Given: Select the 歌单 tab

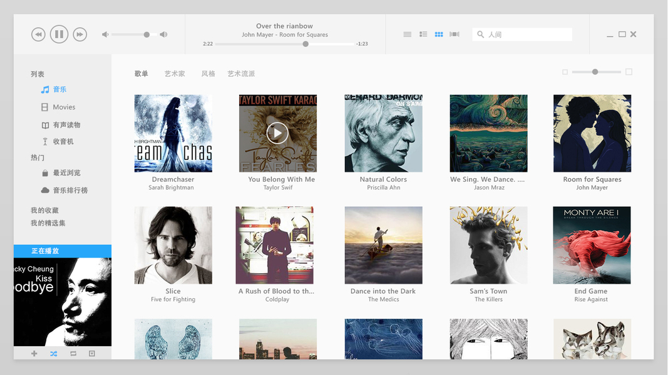Looking at the screenshot, I should point(141,74).
